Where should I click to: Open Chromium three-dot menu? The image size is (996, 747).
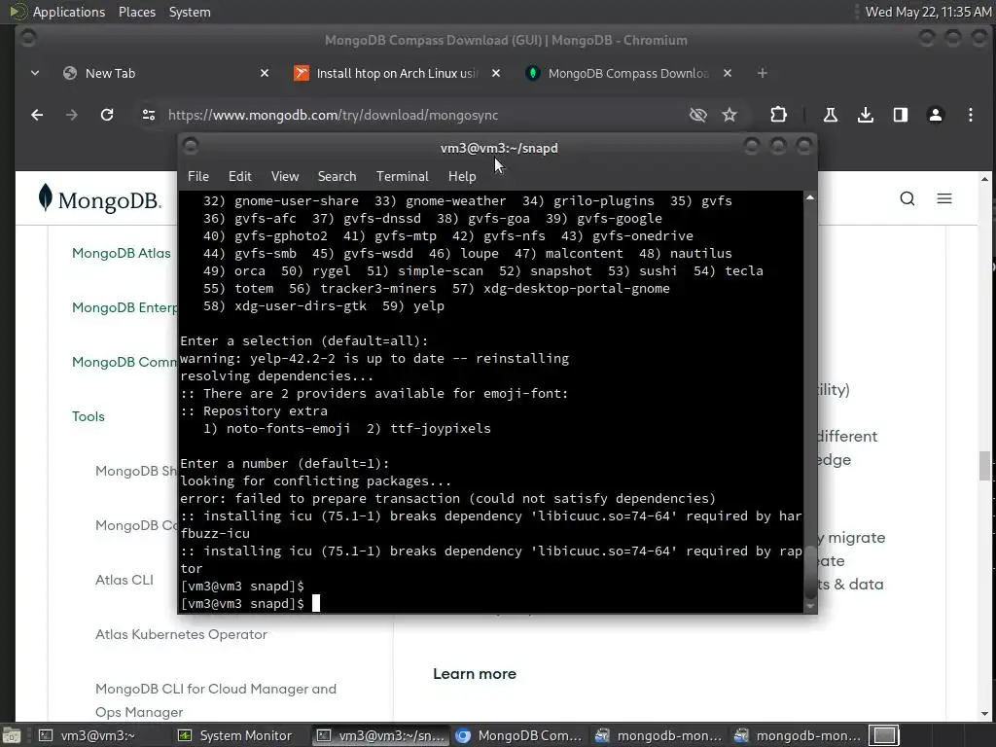(970, 115)
